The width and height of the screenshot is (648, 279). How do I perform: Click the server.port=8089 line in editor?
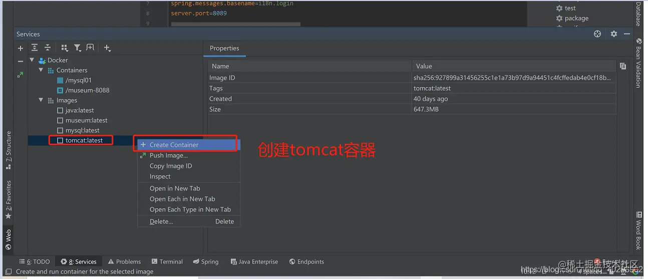click(x=199, y=13)
